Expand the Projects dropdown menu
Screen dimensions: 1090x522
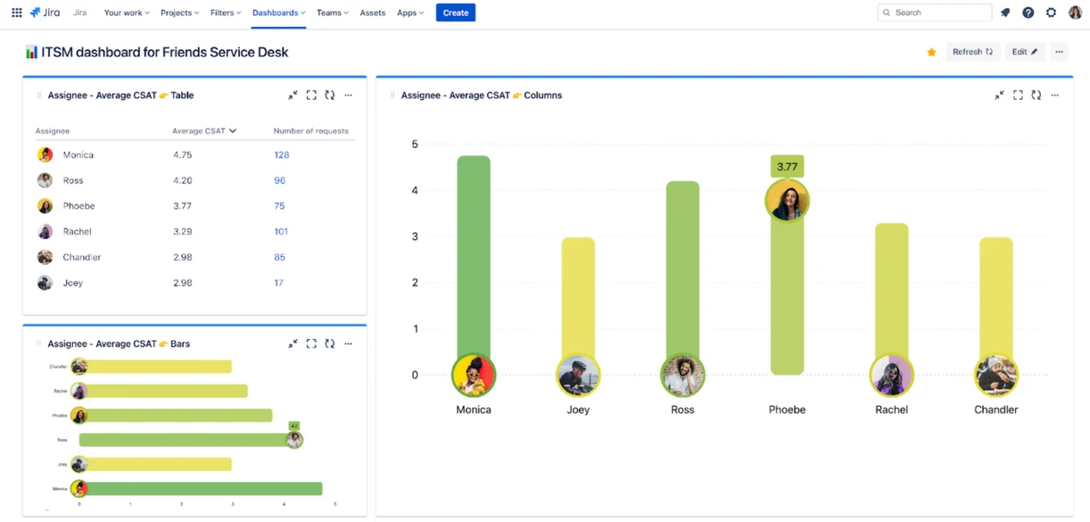pos(179,12)
